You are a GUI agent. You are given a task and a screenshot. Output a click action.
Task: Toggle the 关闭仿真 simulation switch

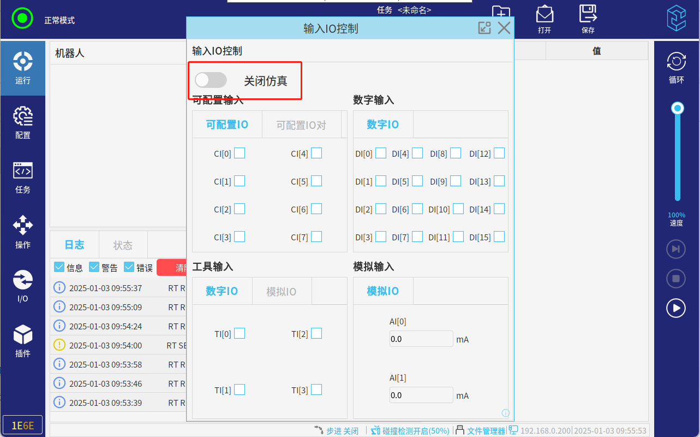click(211, 80)
